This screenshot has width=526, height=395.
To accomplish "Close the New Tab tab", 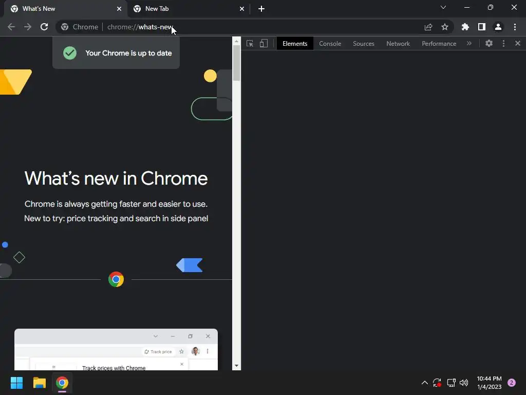I will [x=242, y=9].
